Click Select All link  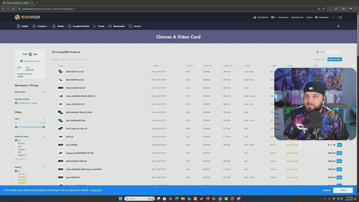click(55, 59)
